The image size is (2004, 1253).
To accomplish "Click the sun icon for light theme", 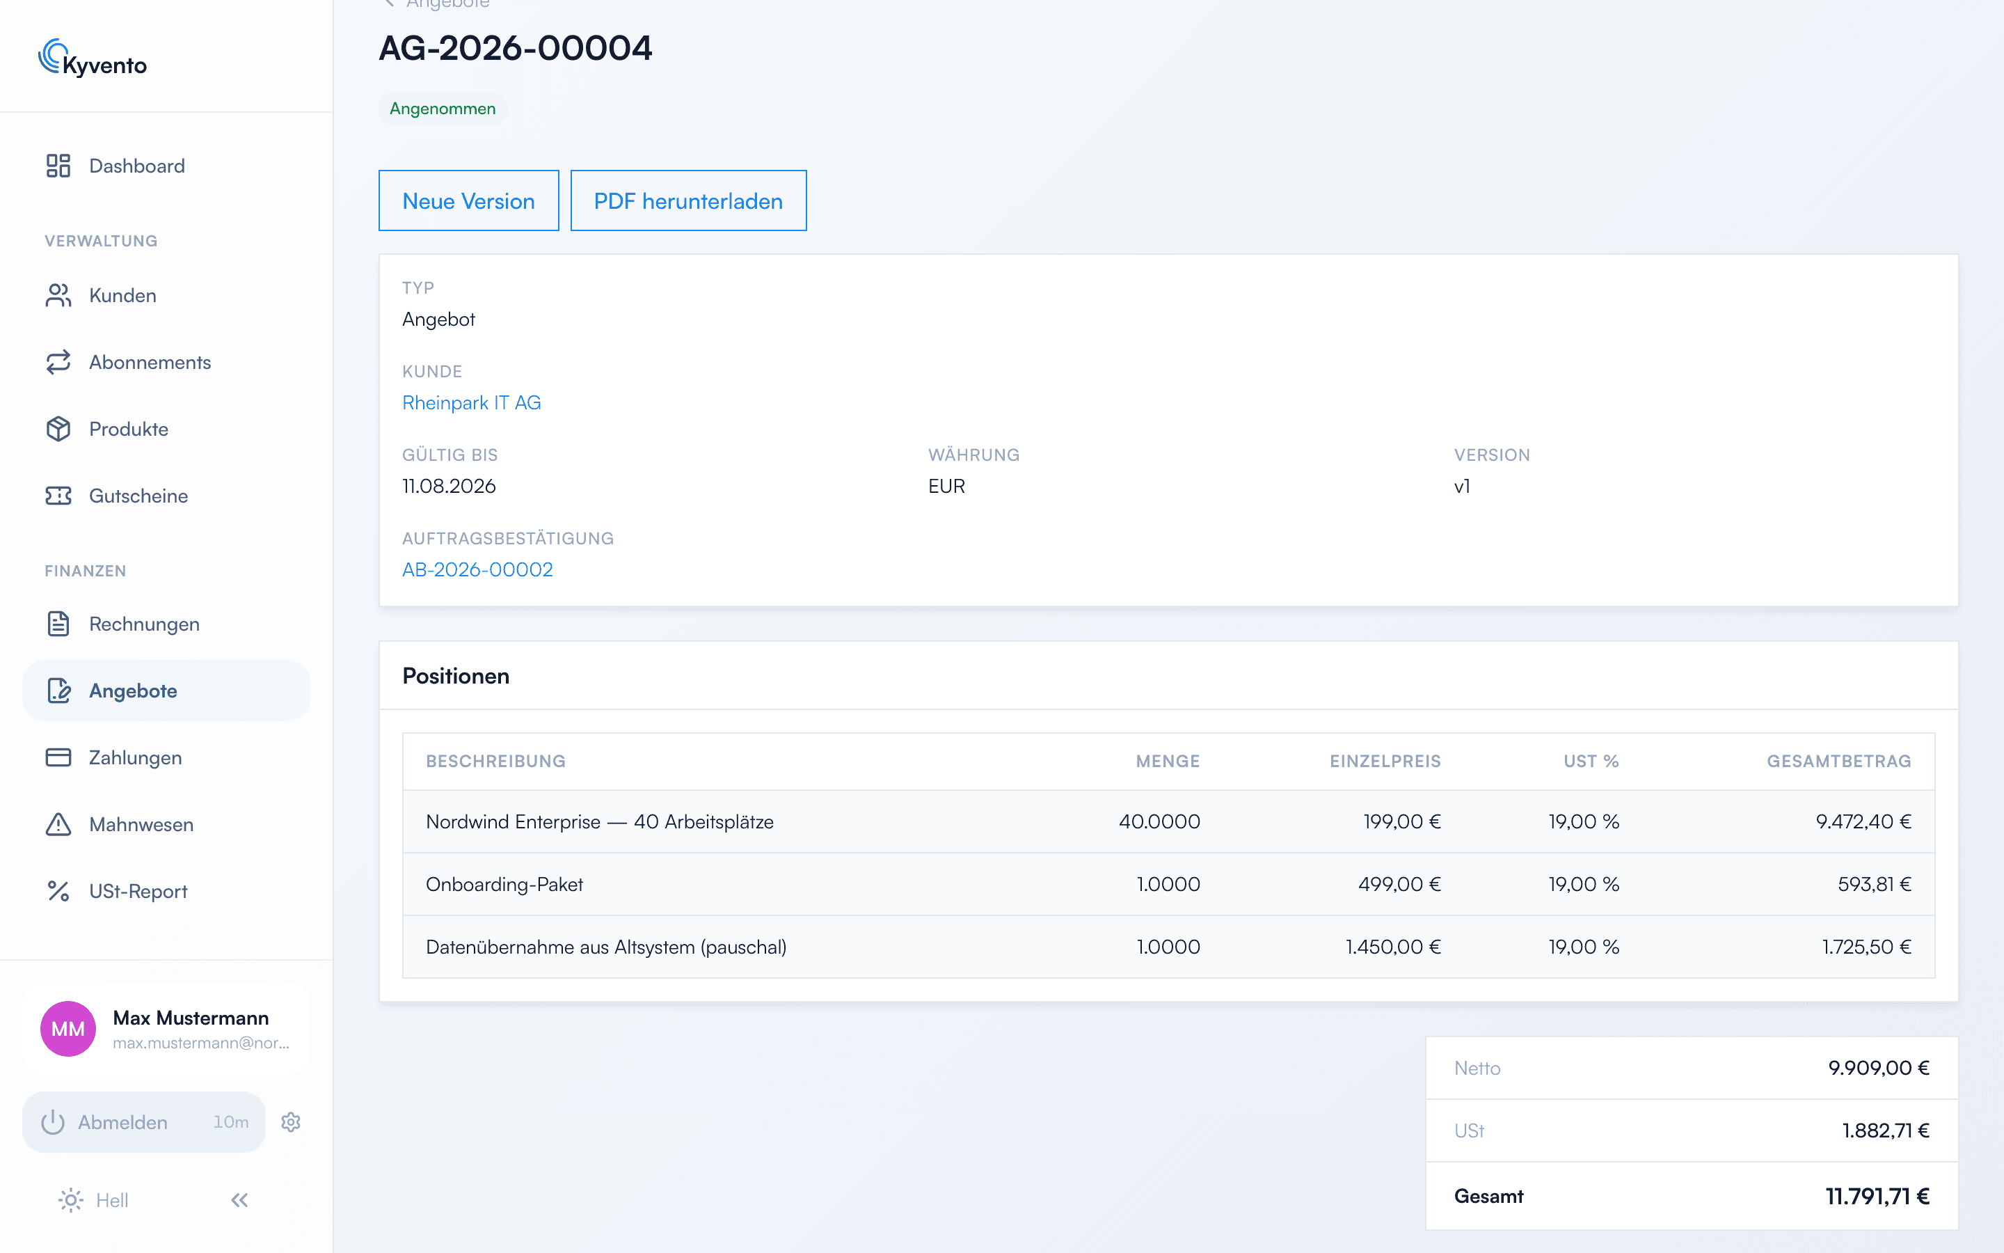I will pyautogui.click(x=71, y=1200).
